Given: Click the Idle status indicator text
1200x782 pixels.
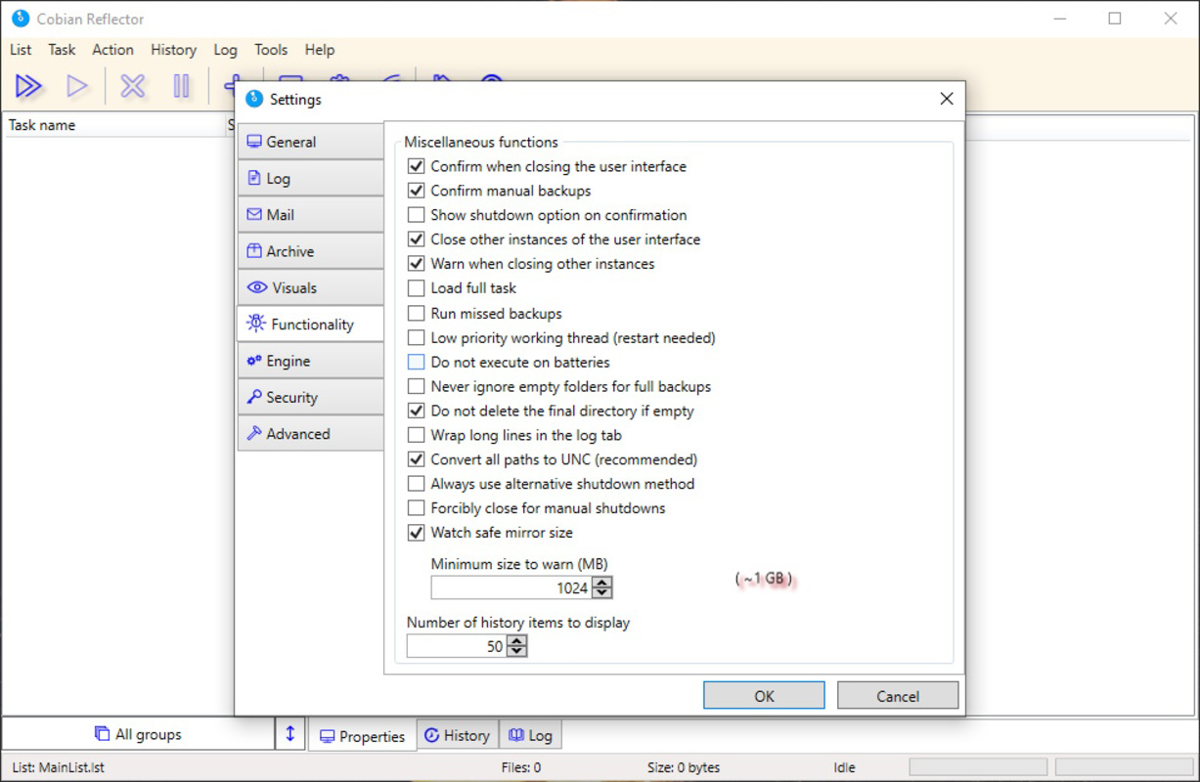Looking at the screenshot, I should pyautogui.click(x=844, y=767).
